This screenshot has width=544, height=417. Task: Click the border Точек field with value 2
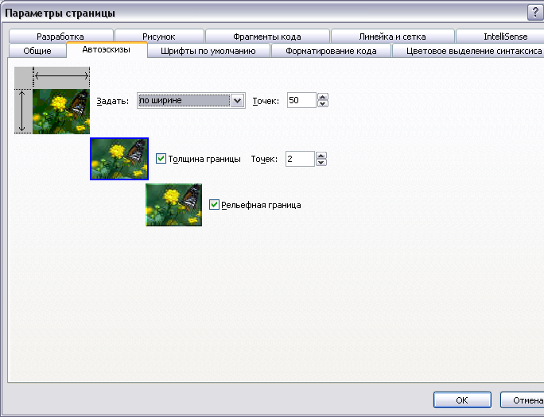coord(300,159)
